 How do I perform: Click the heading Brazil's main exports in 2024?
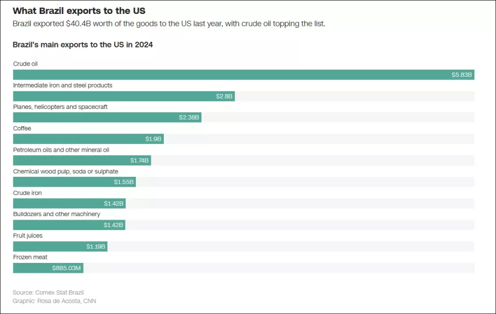tap(83, 44)
